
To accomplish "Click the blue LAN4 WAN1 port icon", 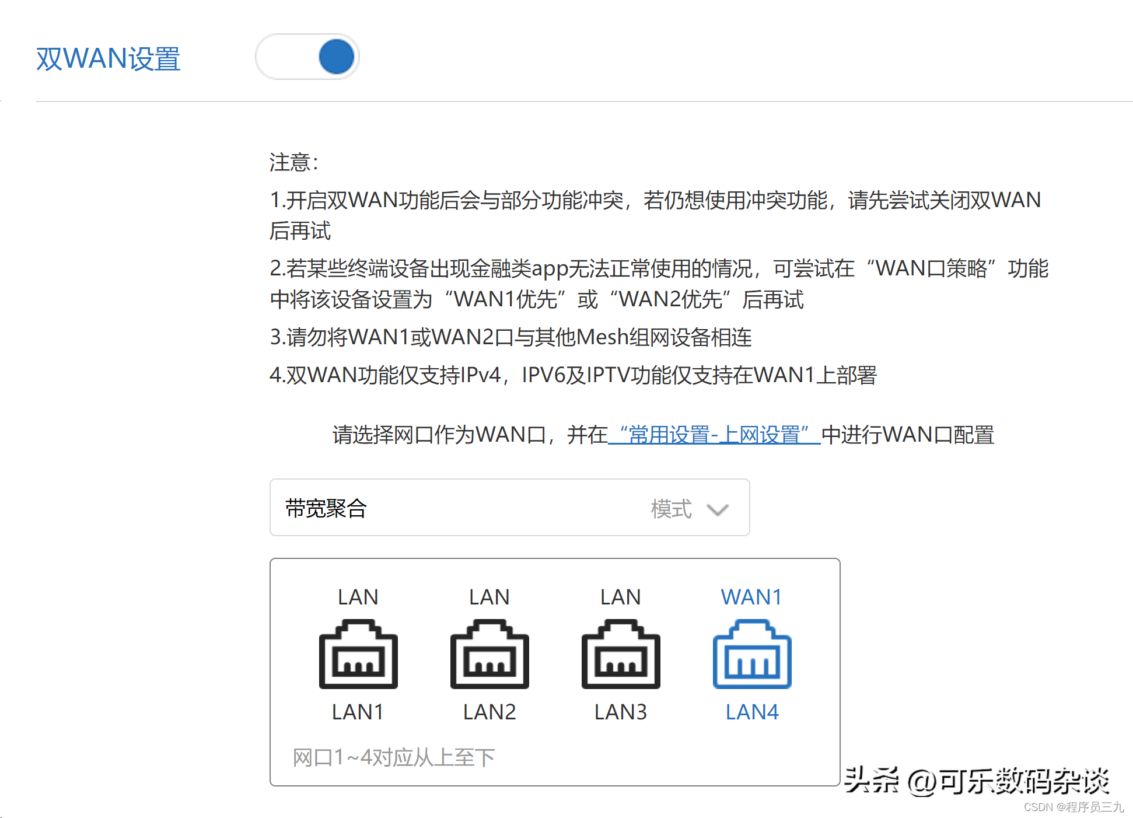I will tap(752, 655).
